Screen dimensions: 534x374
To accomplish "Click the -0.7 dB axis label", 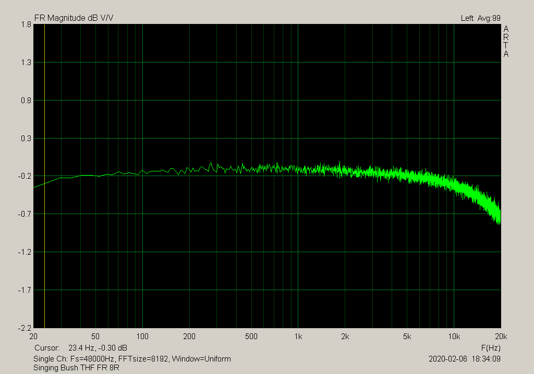I will point(25,215).
